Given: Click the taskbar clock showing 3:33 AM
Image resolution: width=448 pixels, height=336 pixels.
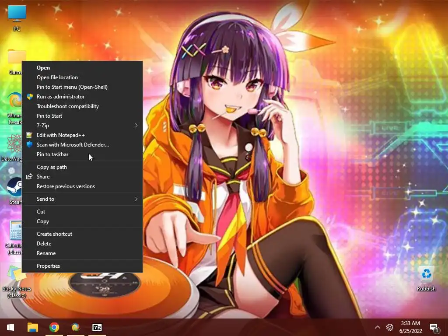Looking at the screenshot, I should pos(410,327).
